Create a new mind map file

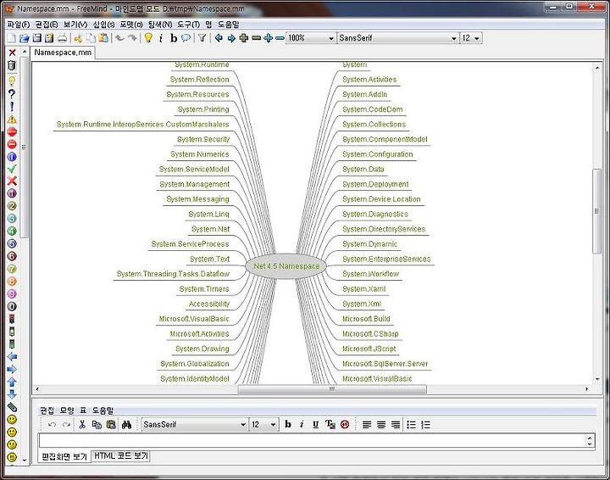point(12,38)
